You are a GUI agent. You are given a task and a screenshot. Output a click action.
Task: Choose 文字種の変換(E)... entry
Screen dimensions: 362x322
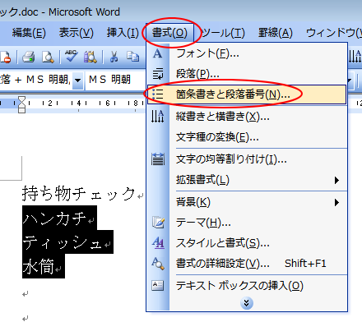tap(247, 137)
